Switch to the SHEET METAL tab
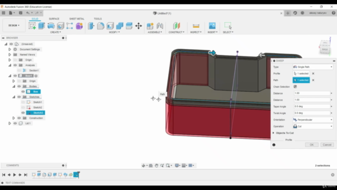The height and width of the screenshot is (190, 337). click(77, 19)
